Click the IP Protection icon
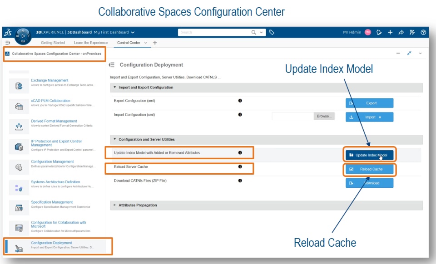The height and width of the screenshot is (264, 436). pos(19,147)
